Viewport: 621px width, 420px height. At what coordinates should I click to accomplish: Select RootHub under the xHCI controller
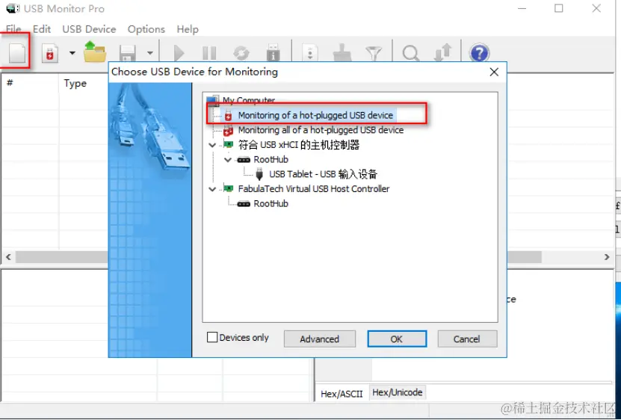pyautogui.click(x=271, y=160)
